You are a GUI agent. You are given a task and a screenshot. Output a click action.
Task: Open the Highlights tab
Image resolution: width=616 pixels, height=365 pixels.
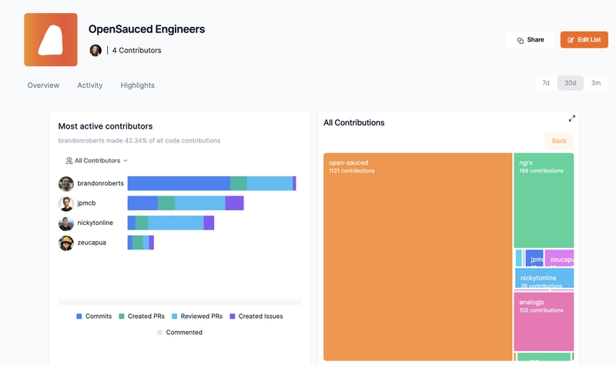coord(138,85)
